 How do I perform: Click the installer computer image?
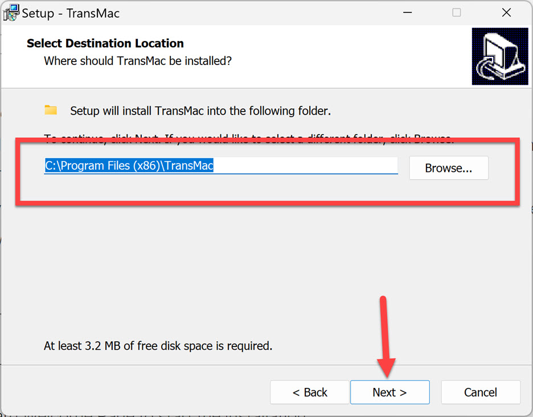500,56
